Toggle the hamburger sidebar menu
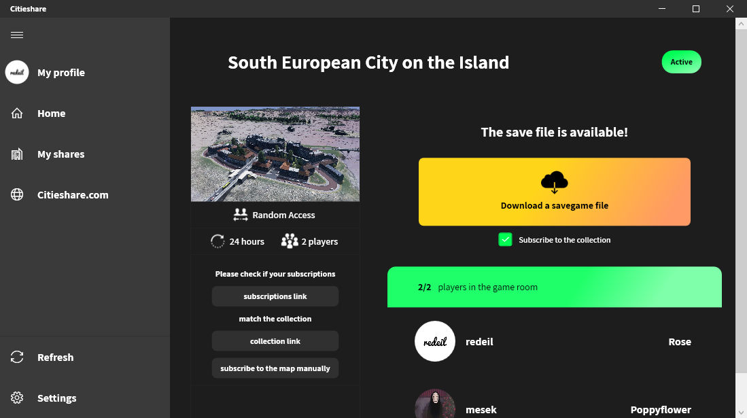Screen dimensions: 747x418 tap(17, 35)
